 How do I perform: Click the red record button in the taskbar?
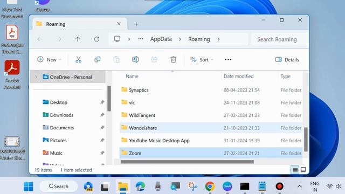pos(279,186)
